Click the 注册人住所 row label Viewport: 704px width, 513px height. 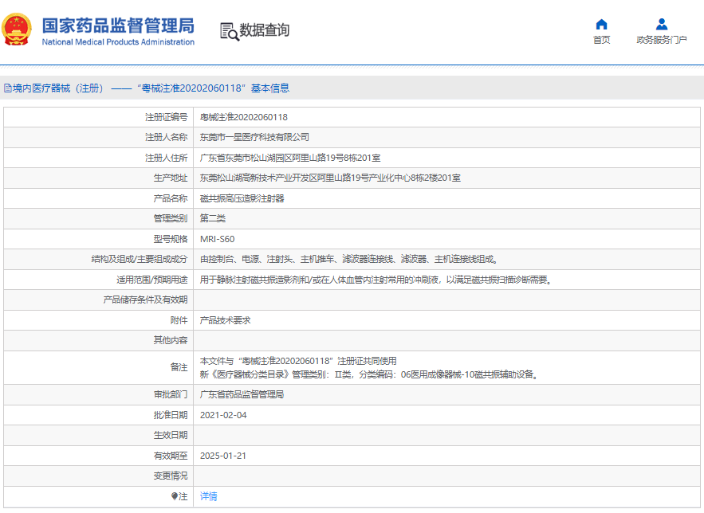click(x=166, y=158)
